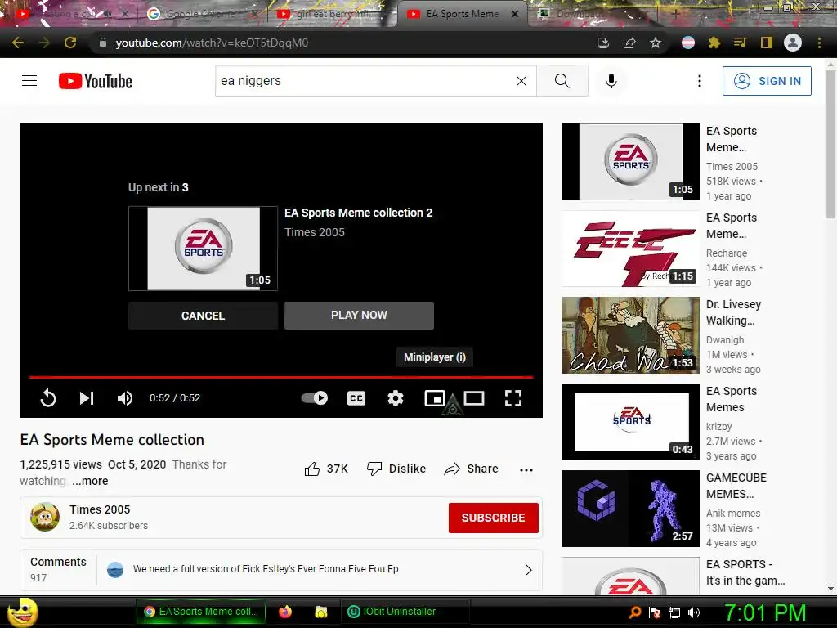
Task: Go back in browser history
Action: (18, 43)
